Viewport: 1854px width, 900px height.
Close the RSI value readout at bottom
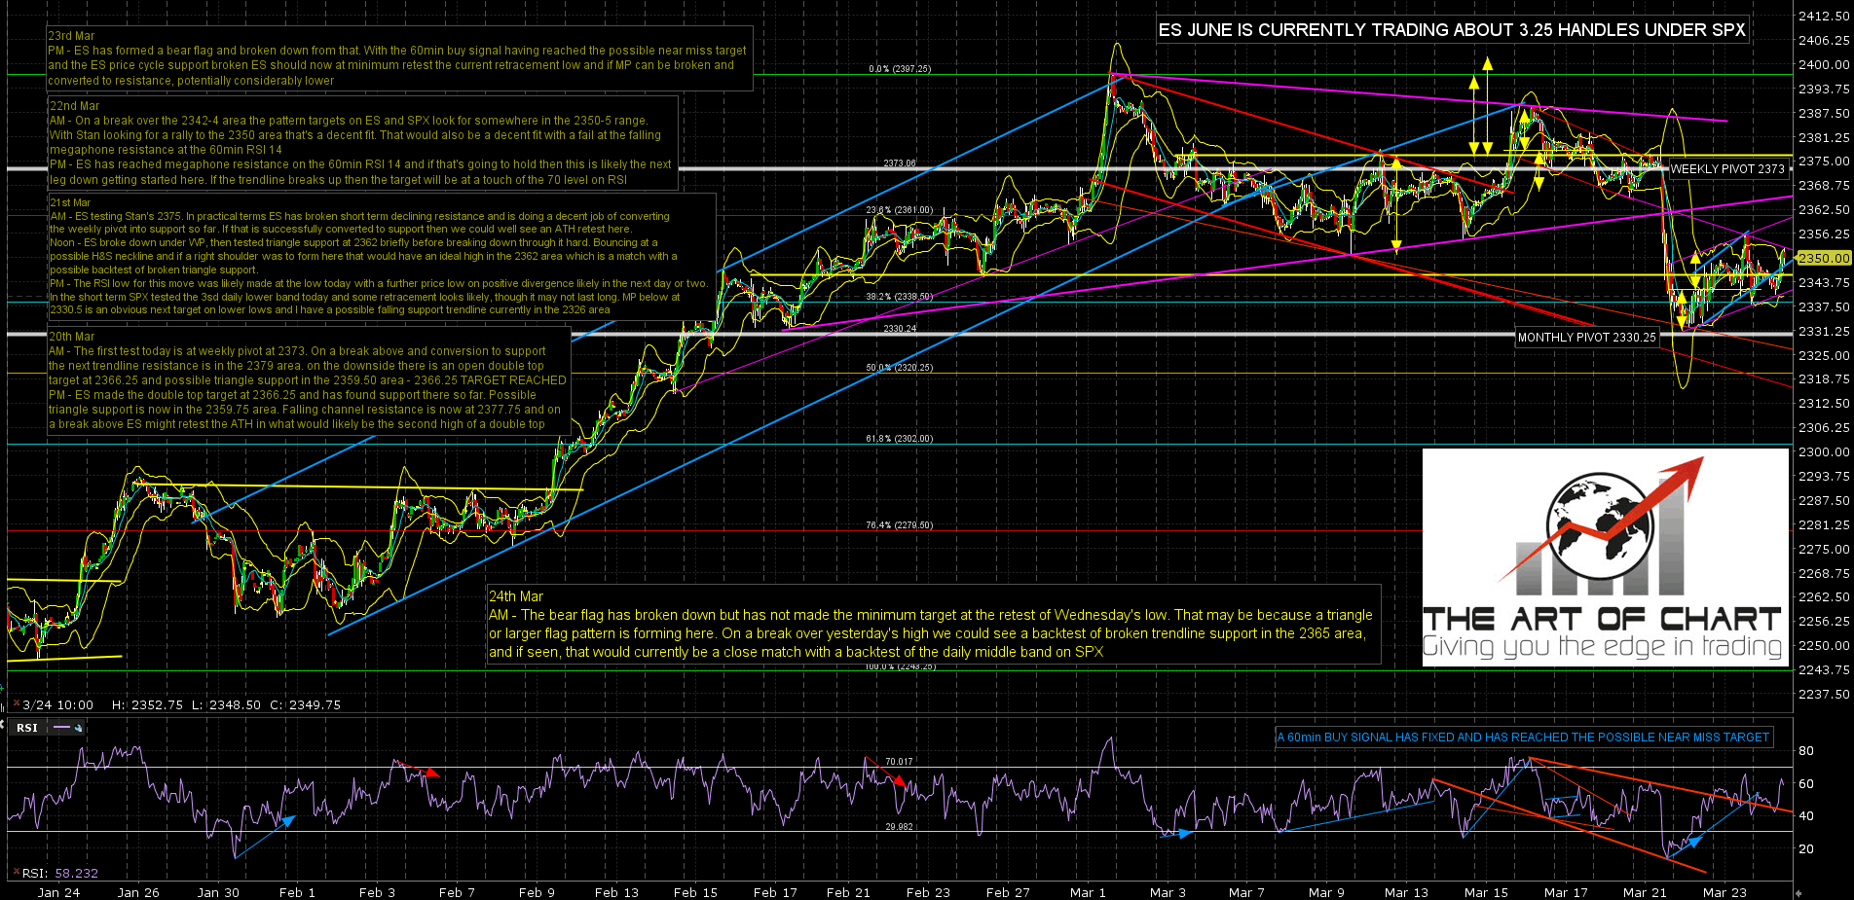click(15, 873)
